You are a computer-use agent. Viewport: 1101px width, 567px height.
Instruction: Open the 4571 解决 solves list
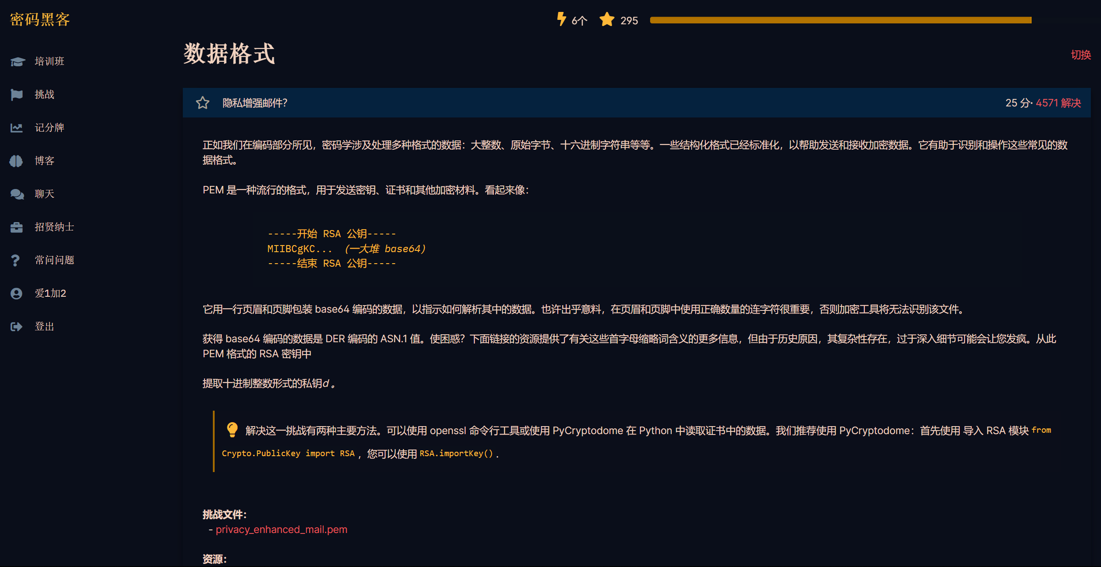1058,103
